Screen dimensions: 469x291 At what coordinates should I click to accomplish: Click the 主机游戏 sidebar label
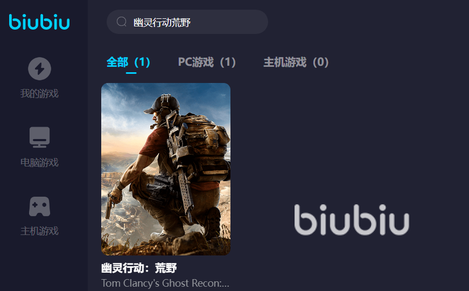[39, 231]
